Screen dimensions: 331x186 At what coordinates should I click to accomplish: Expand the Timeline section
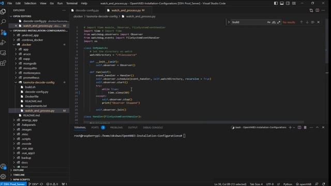(19, 175)
